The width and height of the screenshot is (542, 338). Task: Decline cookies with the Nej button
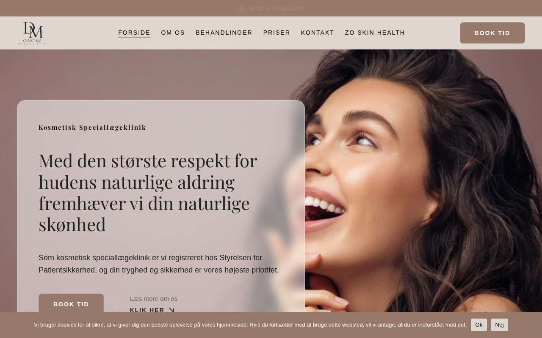tap(500, 325)
